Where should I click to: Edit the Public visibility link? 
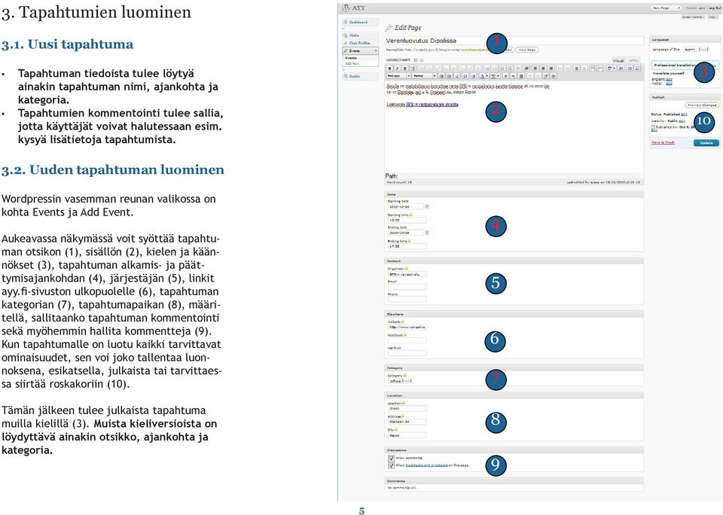[x=682, y=121]
